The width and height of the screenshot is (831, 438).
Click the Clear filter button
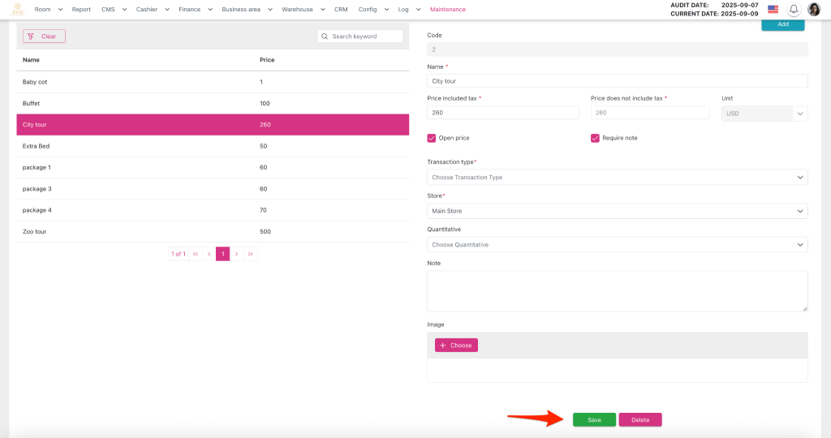44,36
